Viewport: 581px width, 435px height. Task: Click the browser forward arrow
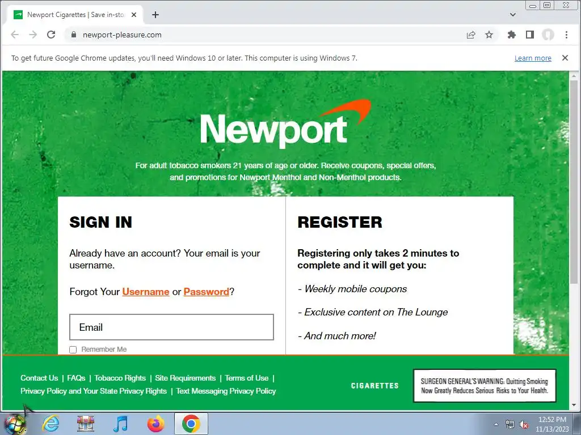(x=33, y=35)
